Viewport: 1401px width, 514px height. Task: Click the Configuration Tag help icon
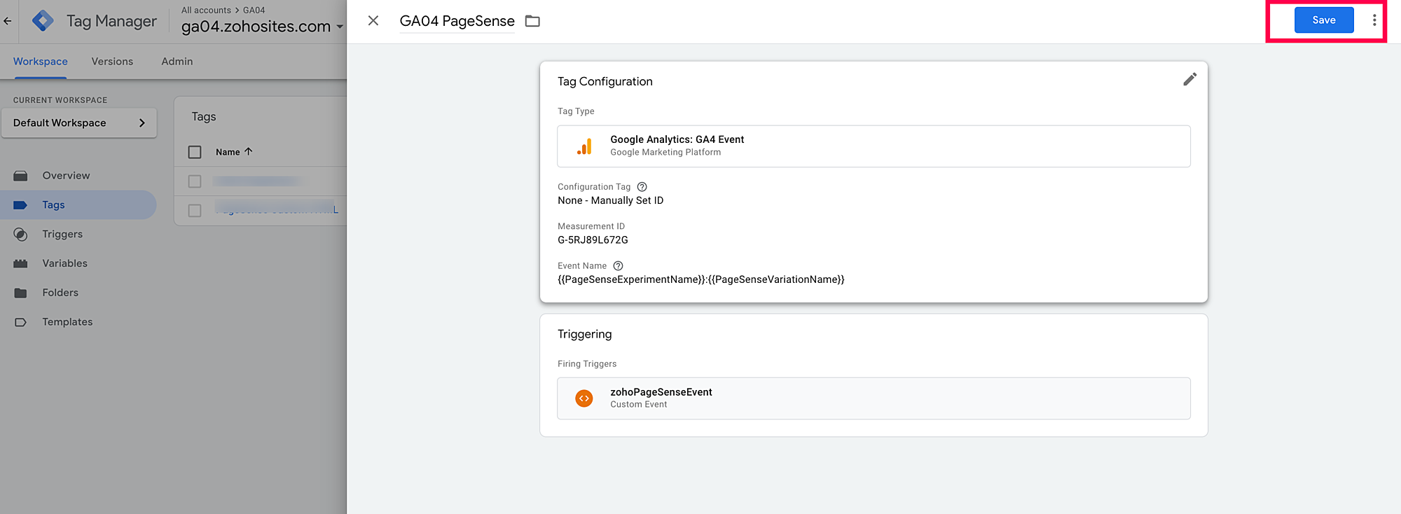click(x=642, y=187)
